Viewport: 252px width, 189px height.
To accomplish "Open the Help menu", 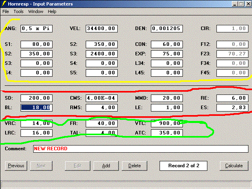I will (52, 11).
